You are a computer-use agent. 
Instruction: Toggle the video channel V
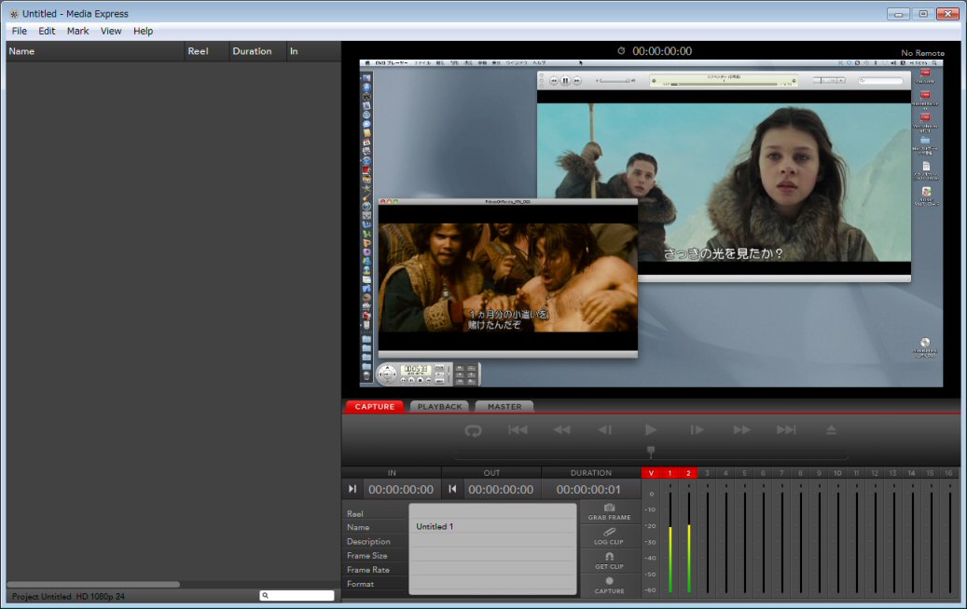pos(651,473)
